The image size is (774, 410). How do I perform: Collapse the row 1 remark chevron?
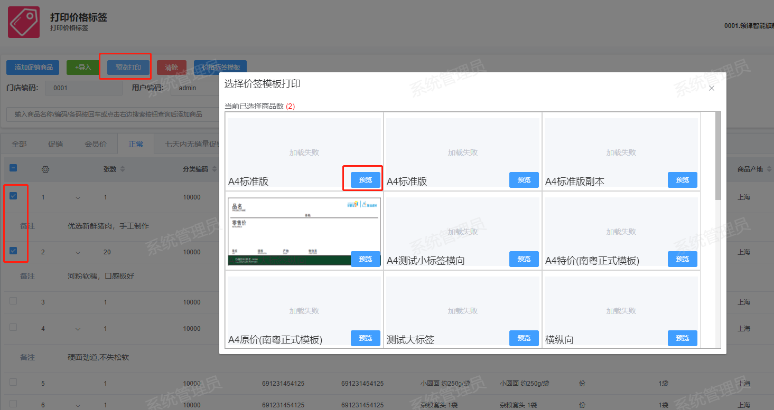pyautogui.click(x=78, y=198)
